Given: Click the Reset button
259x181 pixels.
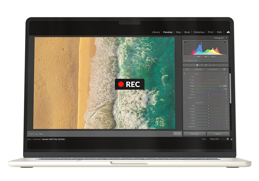Looking at the screenshot, I should coord(218,134).
